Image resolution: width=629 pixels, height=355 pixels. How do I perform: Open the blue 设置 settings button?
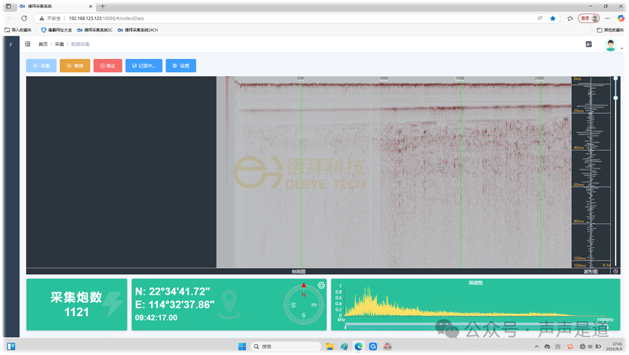(x=181, y=66)
